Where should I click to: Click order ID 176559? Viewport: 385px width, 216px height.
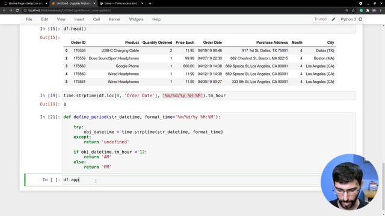pyautogui.click(x=79, y=58)
